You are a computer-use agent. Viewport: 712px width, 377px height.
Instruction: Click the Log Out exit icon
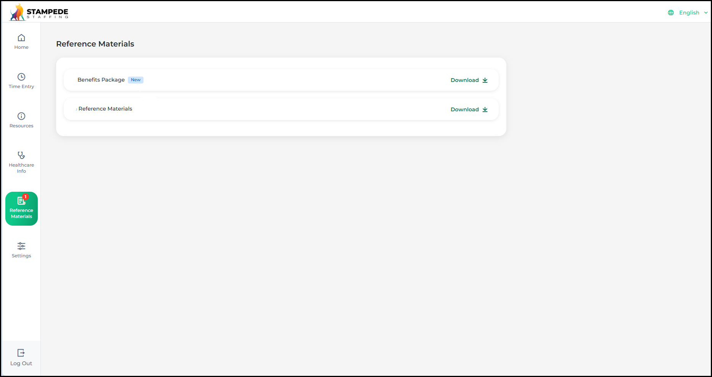[x=21, y=353]
